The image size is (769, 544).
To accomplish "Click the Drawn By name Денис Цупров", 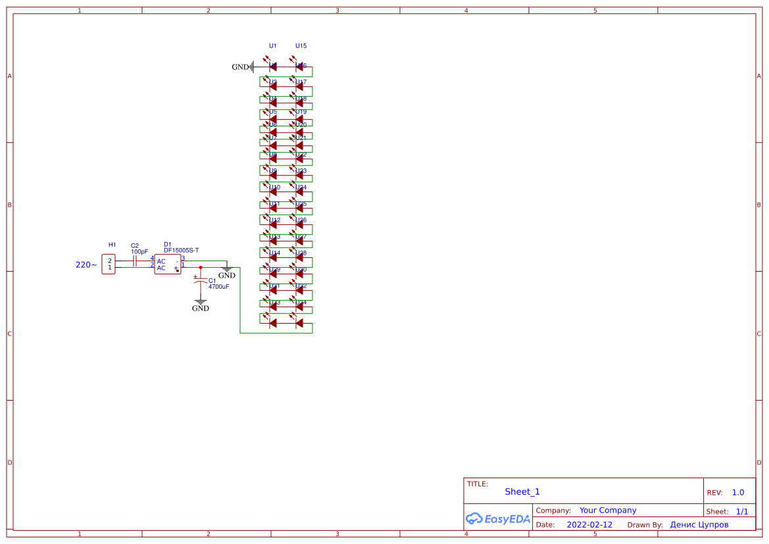I will click(x=699, y=524).
